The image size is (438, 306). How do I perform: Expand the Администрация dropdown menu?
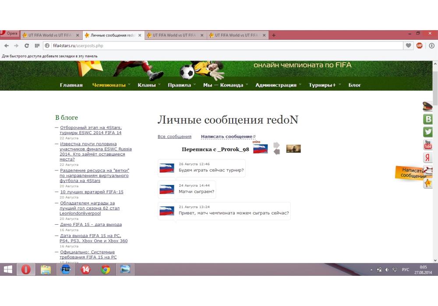pos(278,85)
